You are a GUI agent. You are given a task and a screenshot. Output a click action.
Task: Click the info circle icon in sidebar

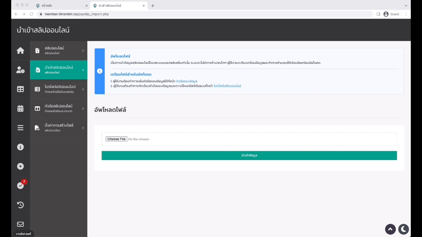click(20, 147)
